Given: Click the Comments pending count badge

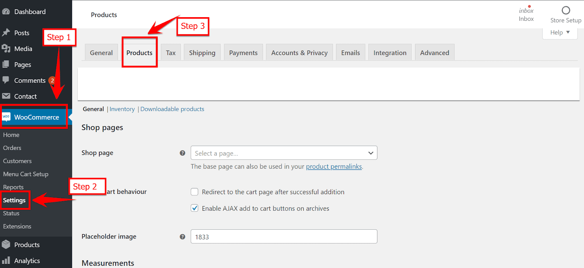Looking at the screenshot, I should (52, 80).
